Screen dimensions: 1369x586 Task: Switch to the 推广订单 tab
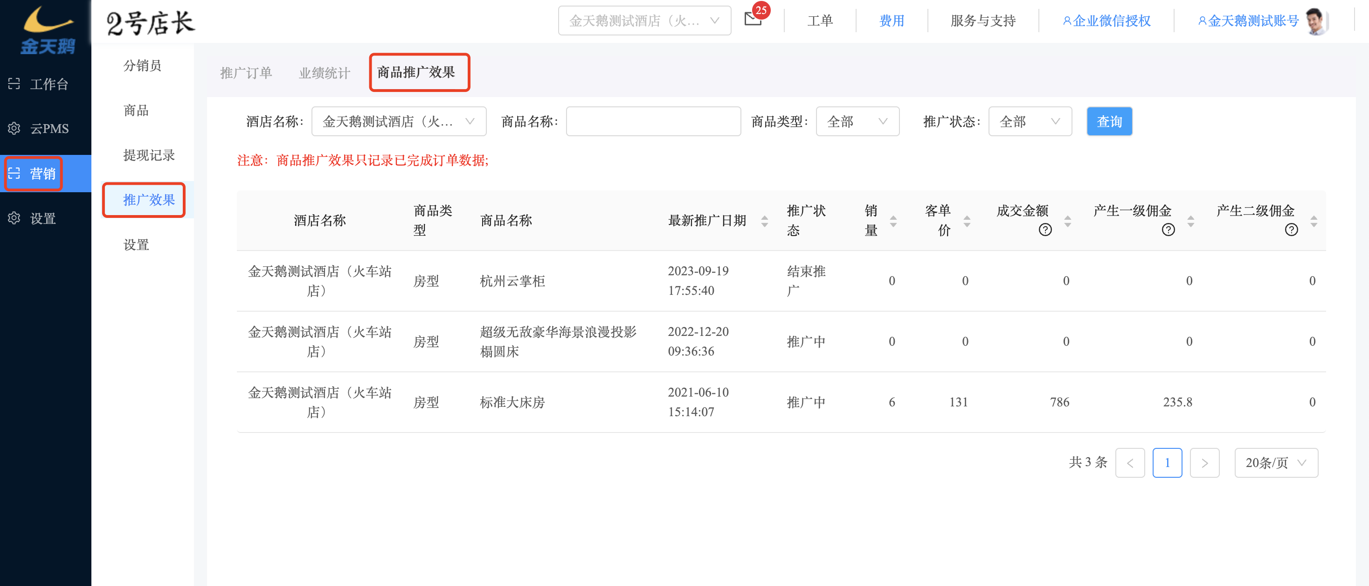click(x=246, y=72)
